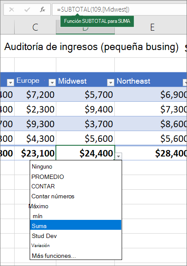This screenshot has width=187, height=266.
Task: Click the cancel X icon in formula bar
Action: pos(12,9)
